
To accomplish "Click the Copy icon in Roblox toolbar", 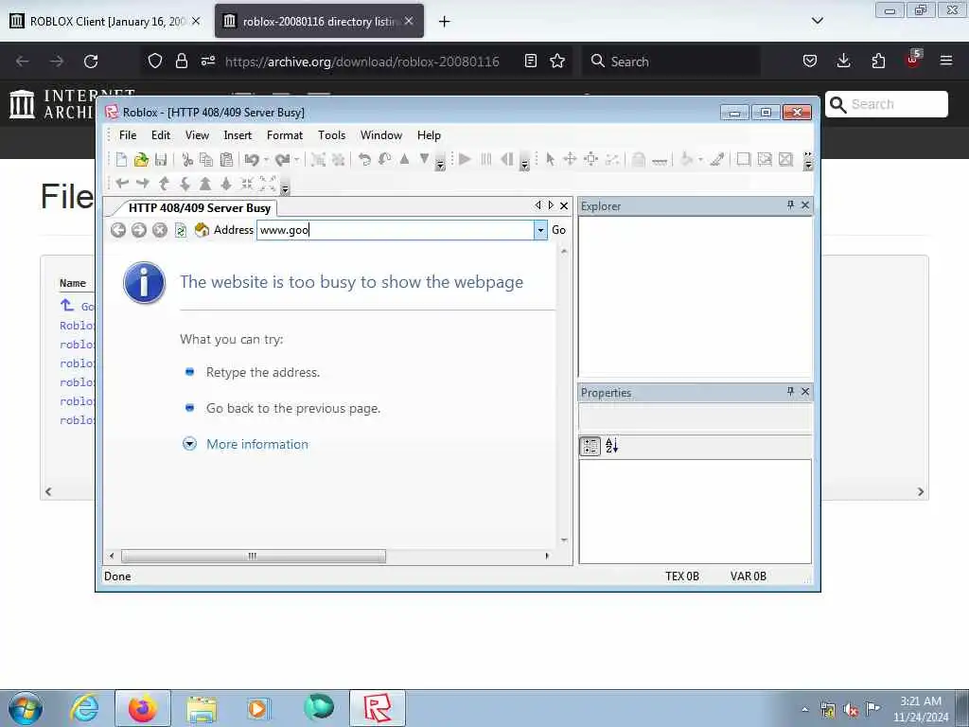I will 206,159.
